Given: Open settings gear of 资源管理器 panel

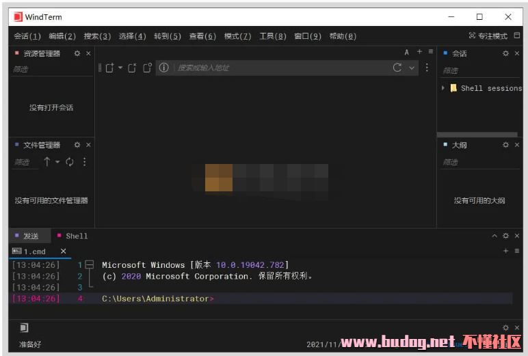Looking at the screenshot, I should [77, 53].
